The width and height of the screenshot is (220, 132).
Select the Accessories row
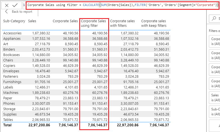[12, 33]
